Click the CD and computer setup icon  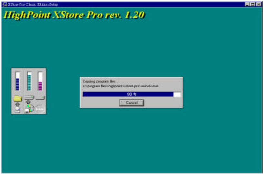point(29,109)
